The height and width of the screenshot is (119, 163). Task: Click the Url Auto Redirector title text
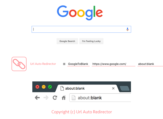(x=43, y=64)
